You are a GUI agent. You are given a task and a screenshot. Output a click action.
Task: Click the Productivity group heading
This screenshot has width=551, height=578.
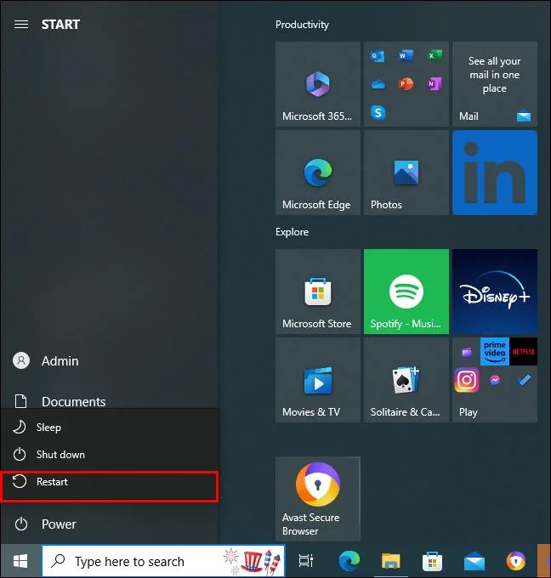pos(302,25)
